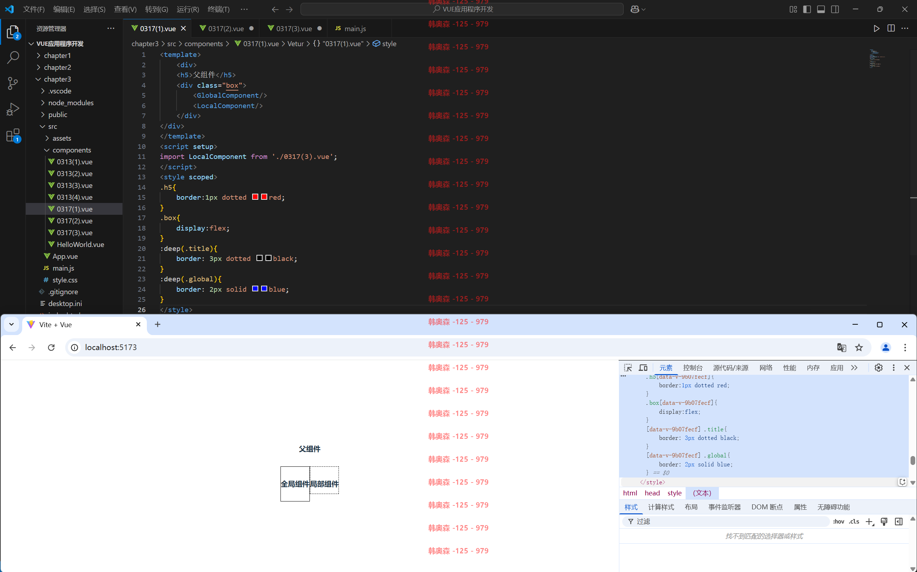
Task: Collapse the src folder
Action: click(74, 126)
